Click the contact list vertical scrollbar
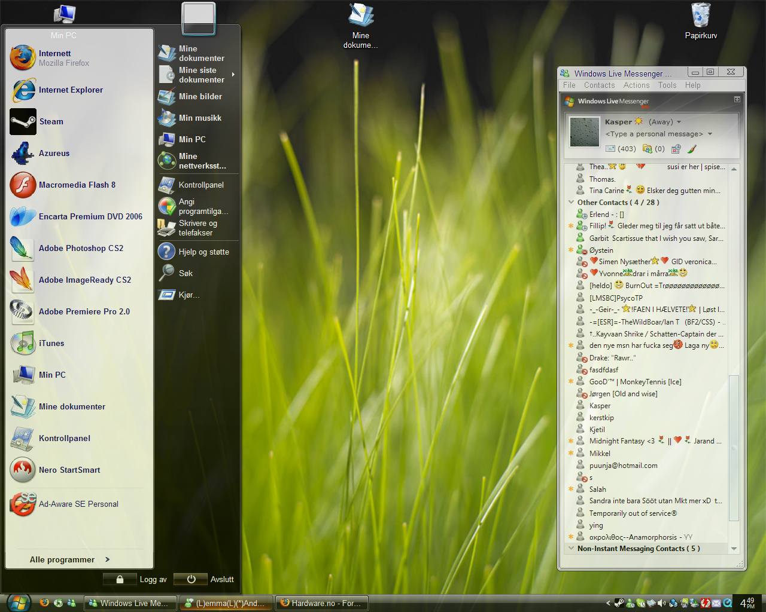The width and height of the screenshot is (766, 612). 734,448
